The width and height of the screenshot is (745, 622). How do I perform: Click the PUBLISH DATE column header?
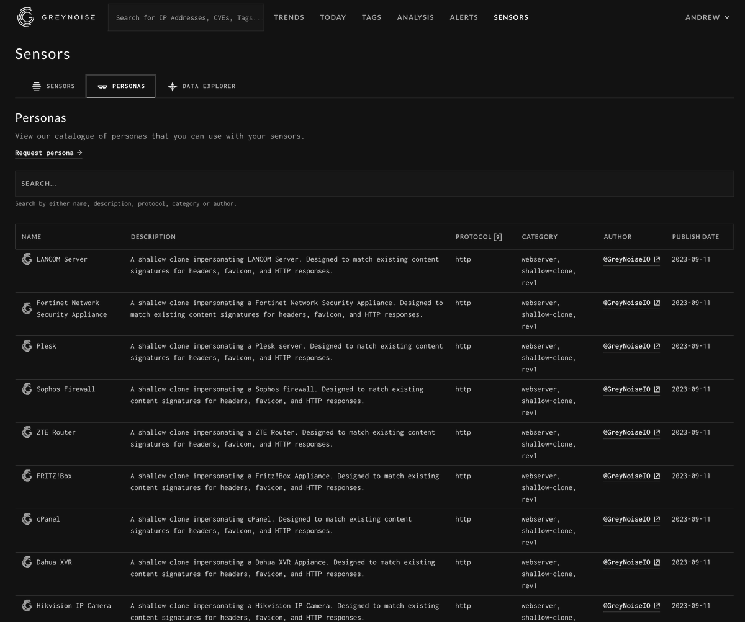pyautogui.click(x=695, y=237)
